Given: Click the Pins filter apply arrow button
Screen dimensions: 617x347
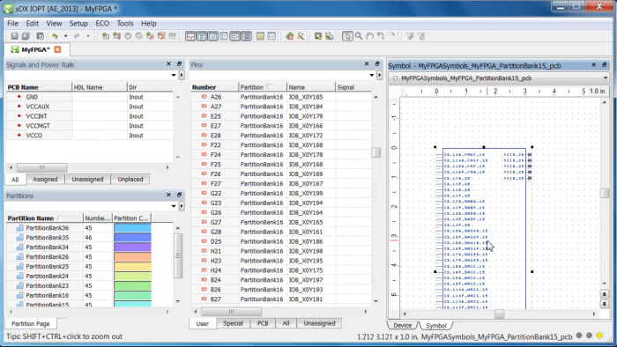Looking at the screenshot, I should point(379,75).
